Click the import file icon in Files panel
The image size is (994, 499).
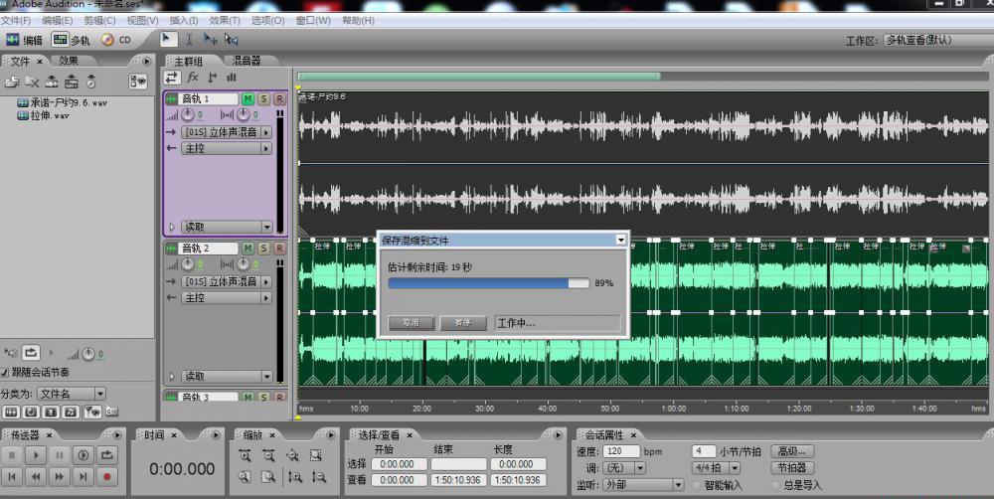click(12, 82)
